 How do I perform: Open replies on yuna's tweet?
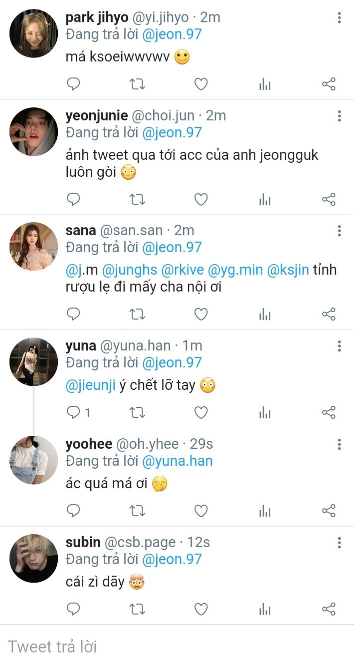(x=73, y=412)
